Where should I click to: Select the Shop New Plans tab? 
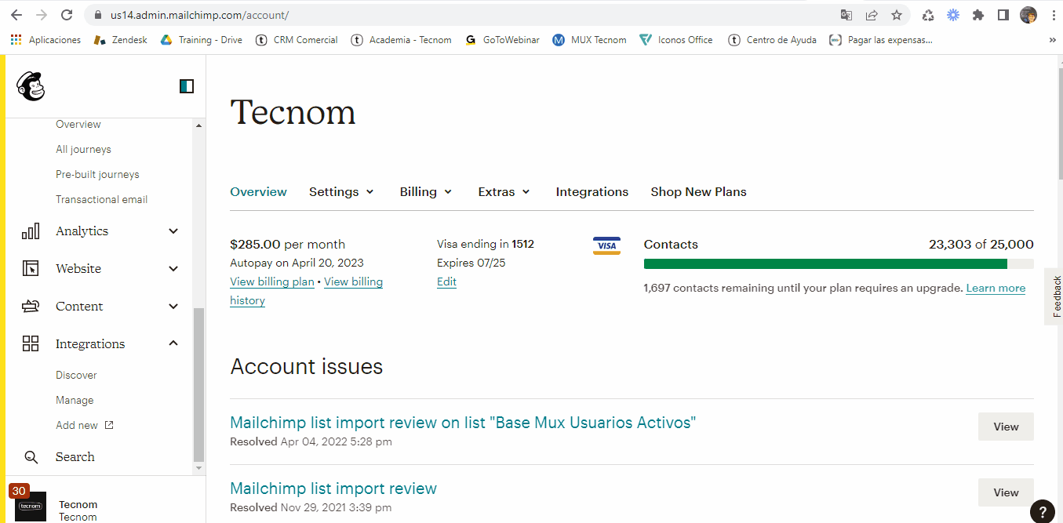(698, 192)
